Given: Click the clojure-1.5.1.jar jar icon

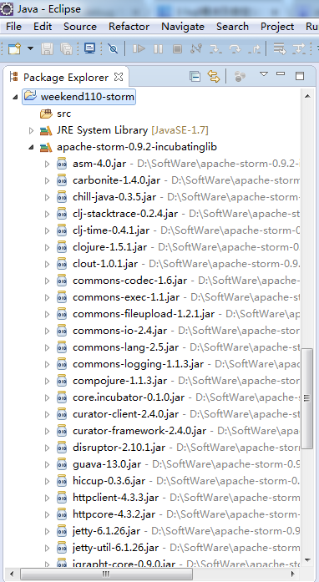Looking at the screenshot, I should [x=62, y=247].
